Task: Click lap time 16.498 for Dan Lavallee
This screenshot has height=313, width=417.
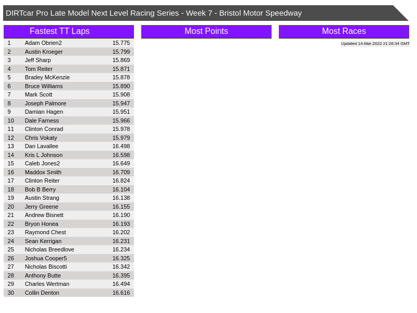Action: [121, 146]
